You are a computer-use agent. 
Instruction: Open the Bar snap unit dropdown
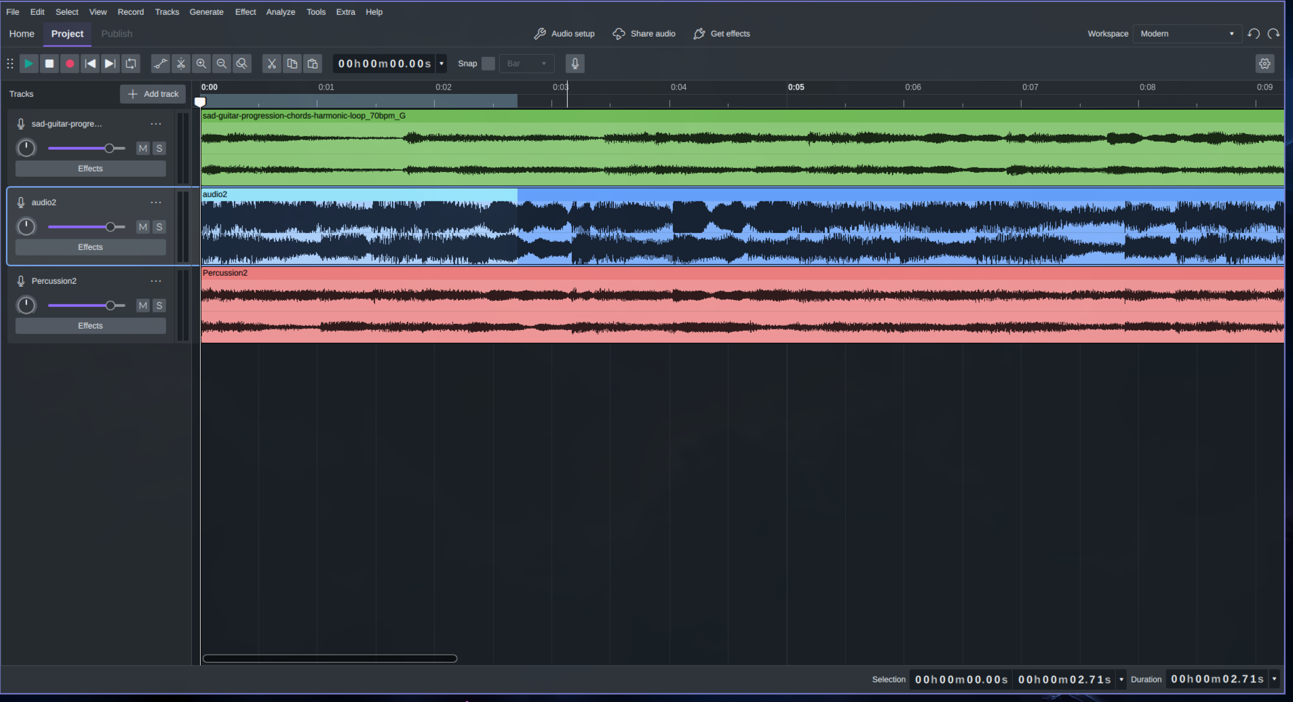tap(527, 64)
